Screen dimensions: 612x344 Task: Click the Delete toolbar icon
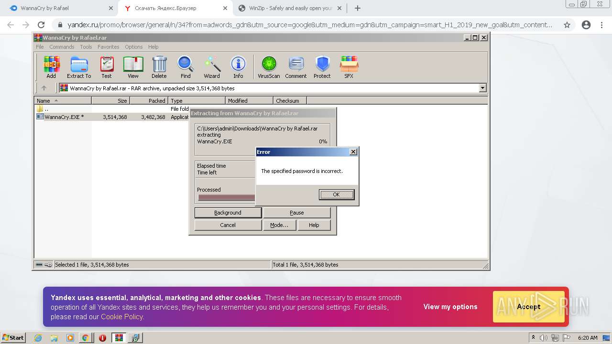(x=159, y=67)
